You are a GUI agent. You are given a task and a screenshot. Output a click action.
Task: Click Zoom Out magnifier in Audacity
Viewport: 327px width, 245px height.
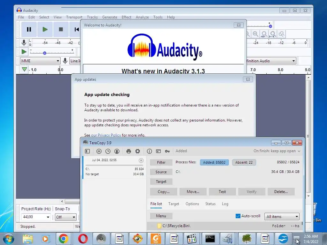coord(255,34)
